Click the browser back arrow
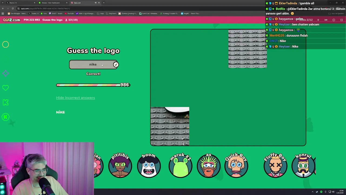 3,8
